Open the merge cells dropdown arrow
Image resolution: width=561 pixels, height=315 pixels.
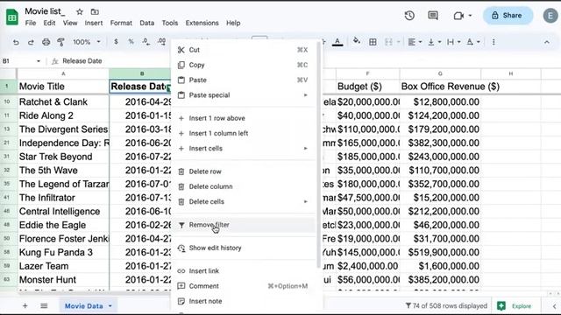tap(398, 42)
